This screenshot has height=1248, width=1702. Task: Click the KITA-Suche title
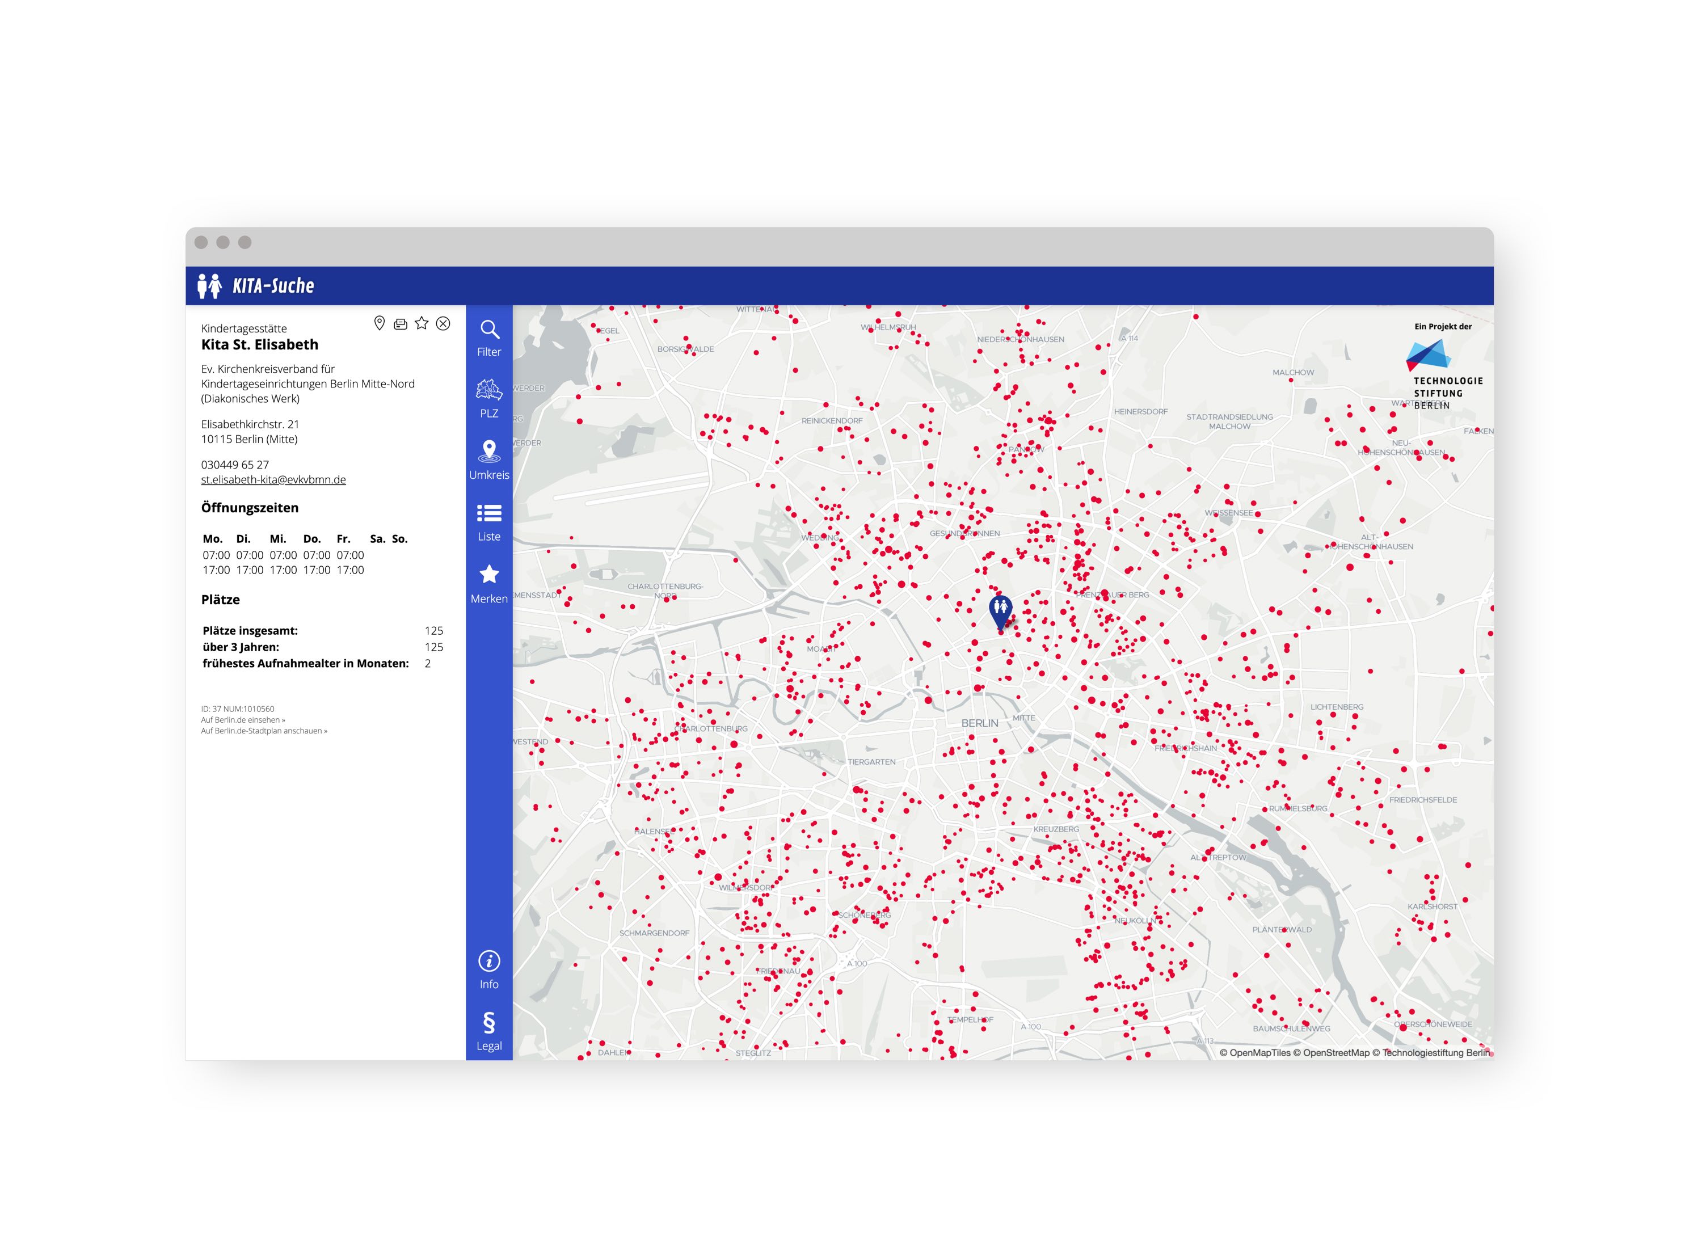[x=273, y=285]
